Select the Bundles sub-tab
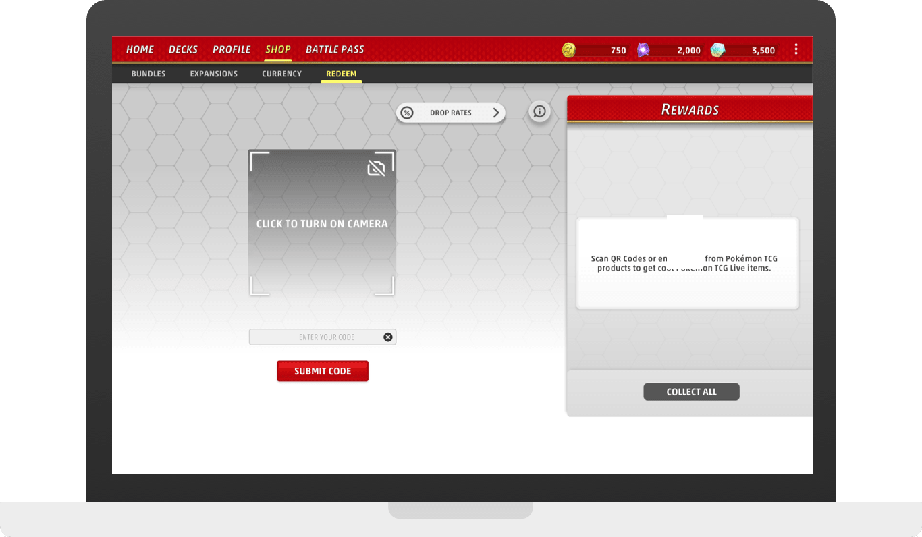This screenshot has height=537, width=922. (148, 74)
